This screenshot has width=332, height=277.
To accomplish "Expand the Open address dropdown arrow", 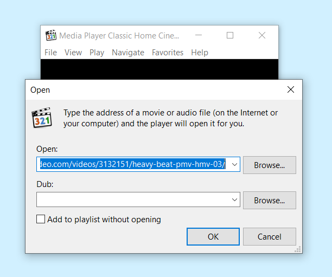I will (x=234, y=164).
